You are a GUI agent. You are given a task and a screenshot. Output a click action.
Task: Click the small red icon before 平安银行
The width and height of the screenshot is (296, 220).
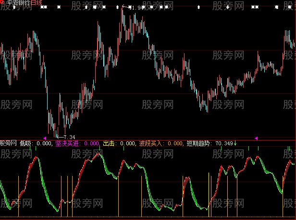[2, 3]
